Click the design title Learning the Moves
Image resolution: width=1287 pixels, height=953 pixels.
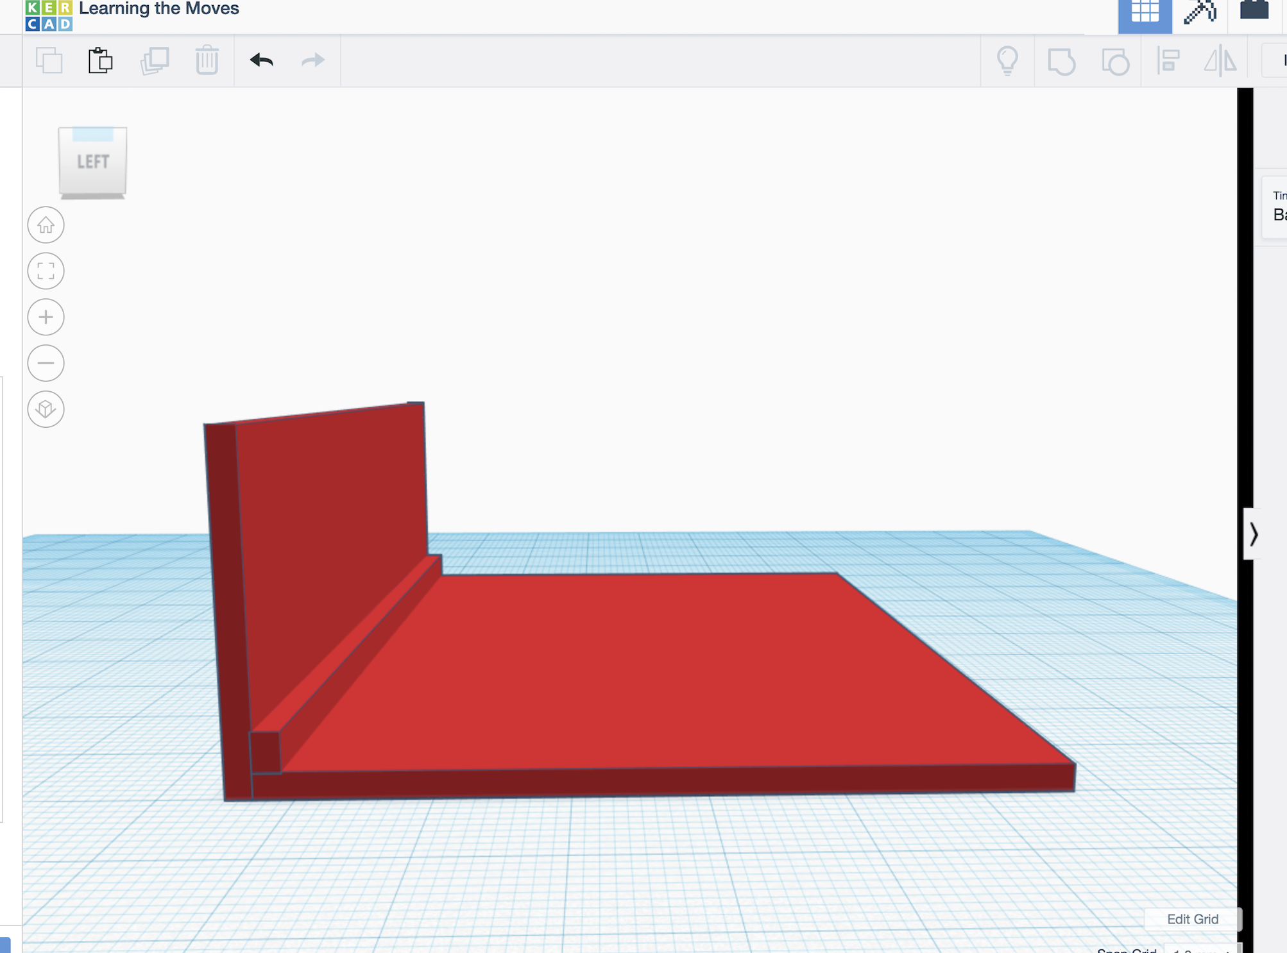pos(159,9)
